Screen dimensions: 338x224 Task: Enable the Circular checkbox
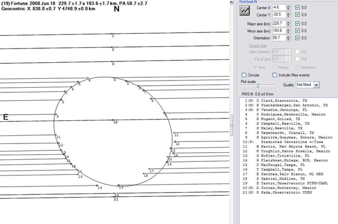pyautogui.click(x=244, y=75)
